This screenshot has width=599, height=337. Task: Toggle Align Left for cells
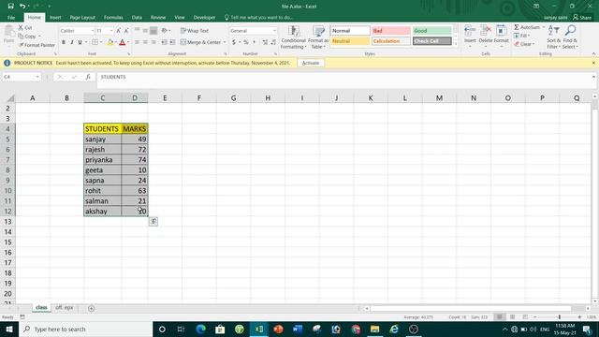click(x=137, y=42)
